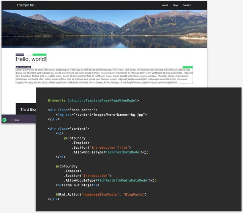Click the Example Inc. site title
The width and height of the screenshot is (243, 213).
(26, 5)
